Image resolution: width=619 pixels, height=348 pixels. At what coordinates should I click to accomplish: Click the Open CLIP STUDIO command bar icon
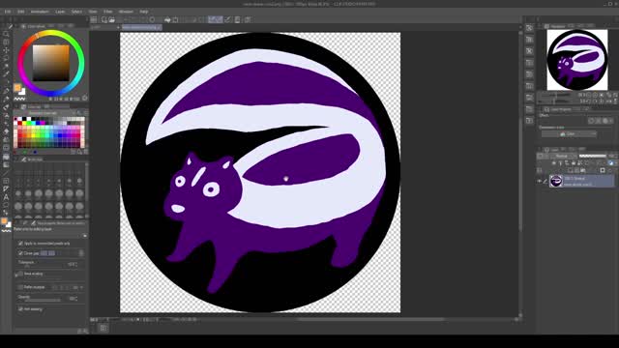coord(94,19)
